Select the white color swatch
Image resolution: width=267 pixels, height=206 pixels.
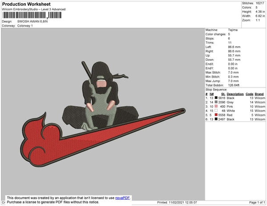pyautogui.click(x=216, y=111)
